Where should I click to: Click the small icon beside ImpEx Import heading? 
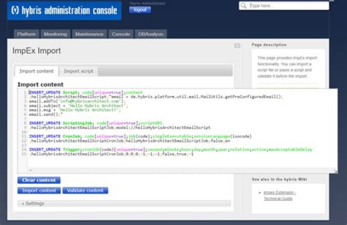pos(237,46)
